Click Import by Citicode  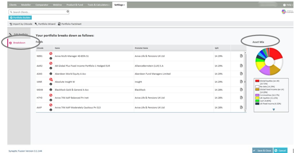click(21, 24)
